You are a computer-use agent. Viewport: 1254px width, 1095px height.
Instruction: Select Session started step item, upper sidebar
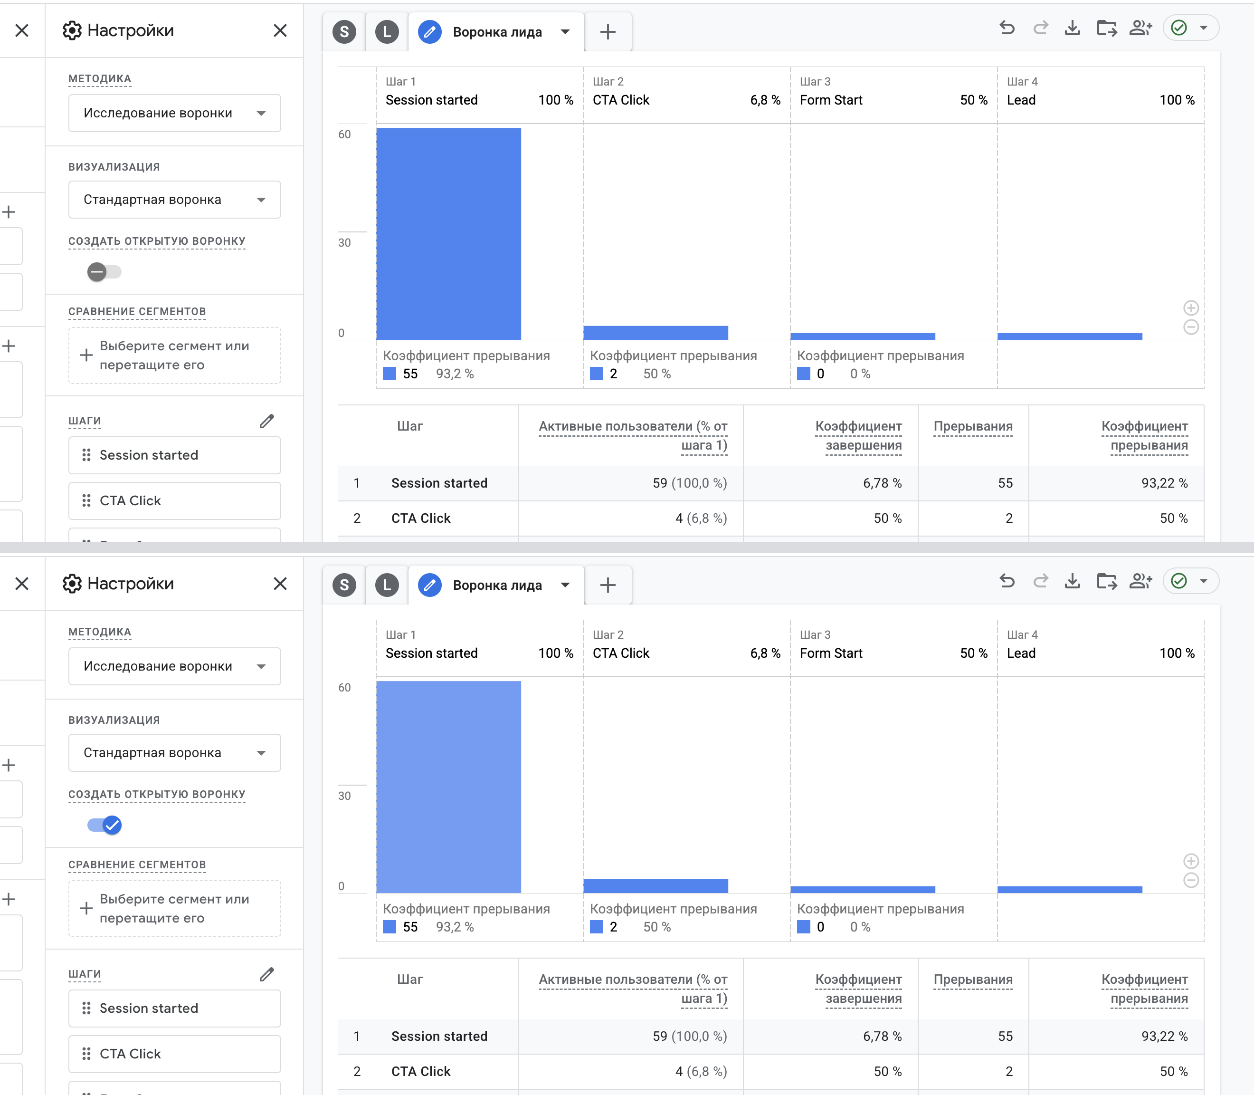(175, 455)
